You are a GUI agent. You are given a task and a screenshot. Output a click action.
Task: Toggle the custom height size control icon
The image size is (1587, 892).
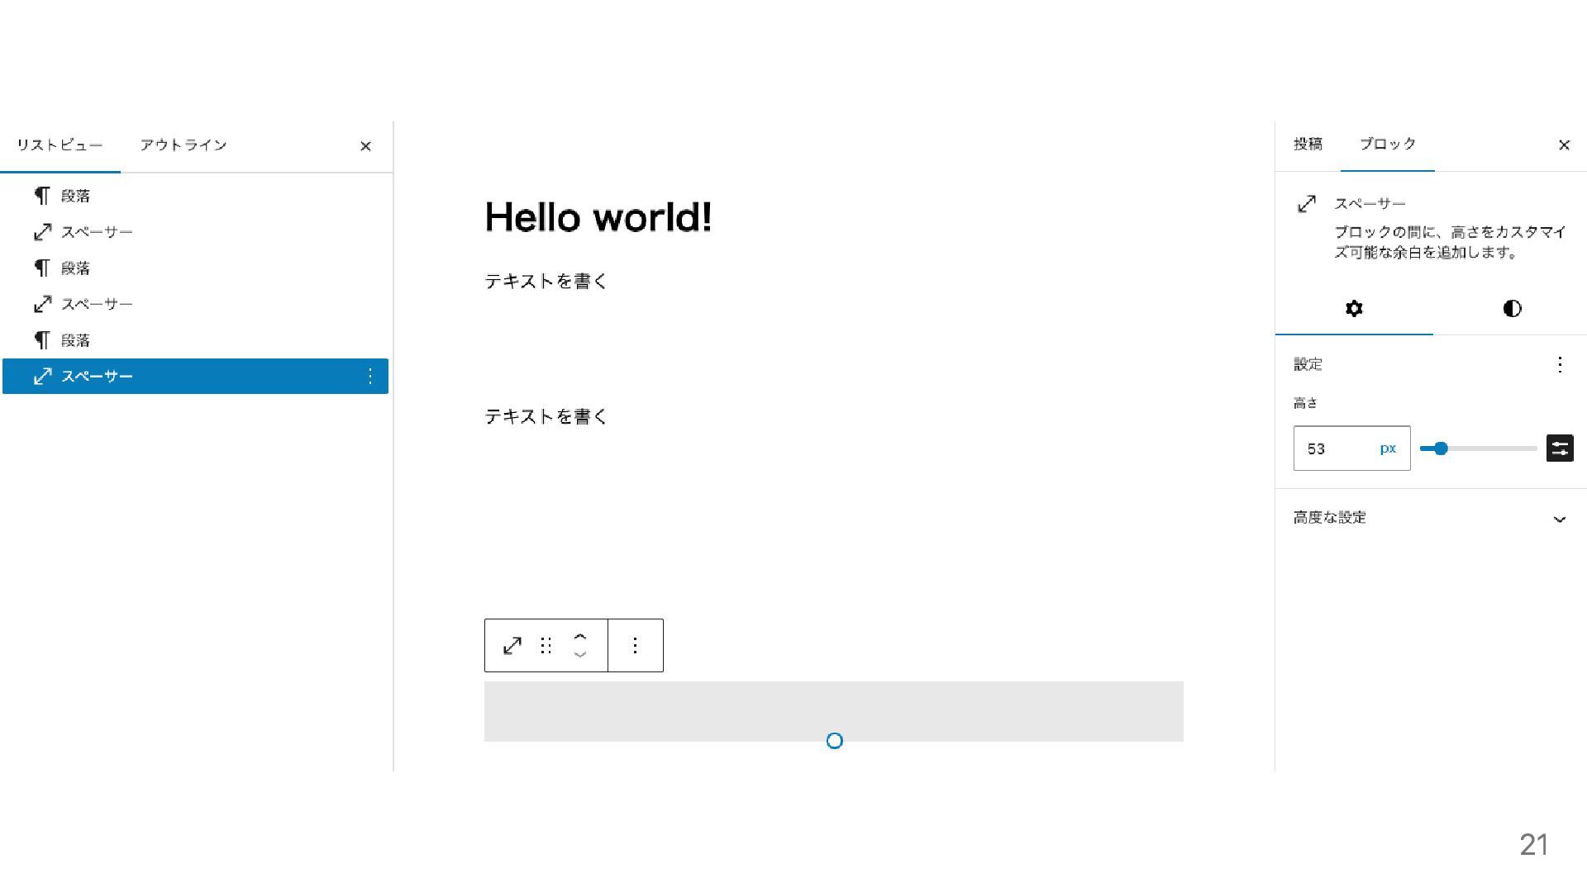[1559, 448]
